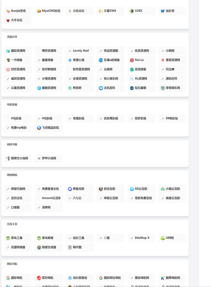
Task: Open 时光互联 avatar icon
Action: pyautogui.click(x=101, y=189)
